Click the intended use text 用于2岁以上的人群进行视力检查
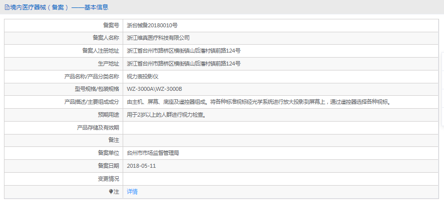The width and height of the screenshot is (444, 203). click(166, 115)
